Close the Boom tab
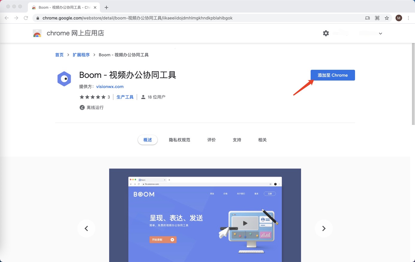Image resolution: width=415 pixels, height=262 pixels. 95,7
